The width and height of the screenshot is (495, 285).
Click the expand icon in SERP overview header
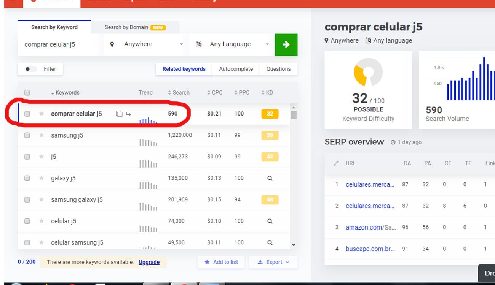[x=336, y=163]
